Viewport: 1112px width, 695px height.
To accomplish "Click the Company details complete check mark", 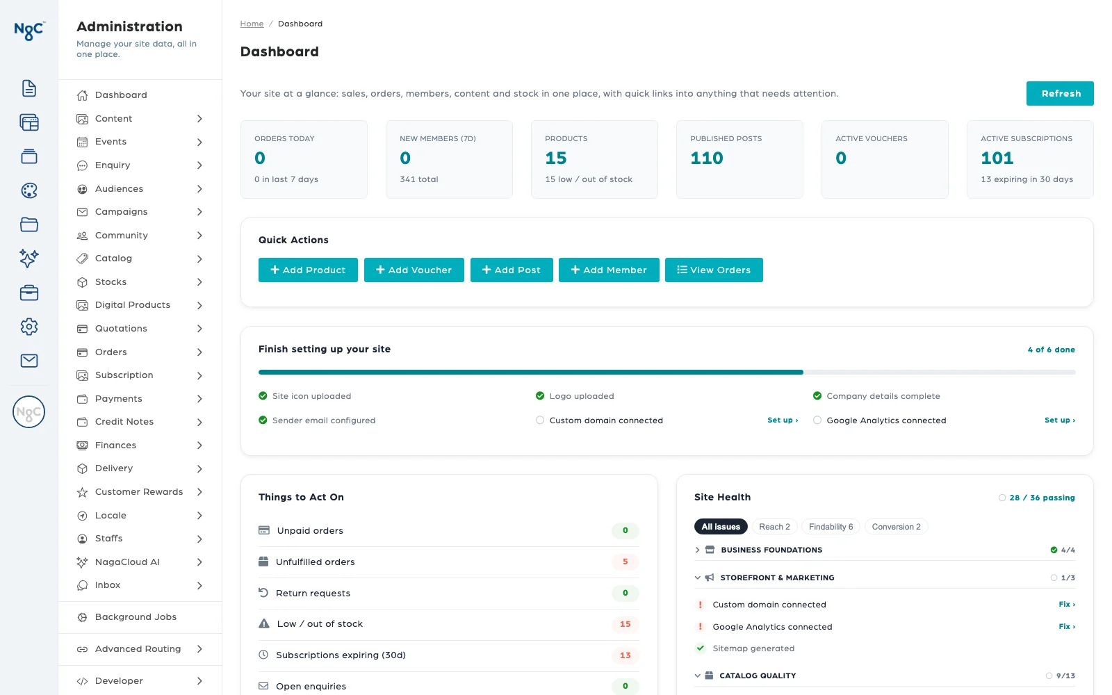I will click(x=817, y=396).
